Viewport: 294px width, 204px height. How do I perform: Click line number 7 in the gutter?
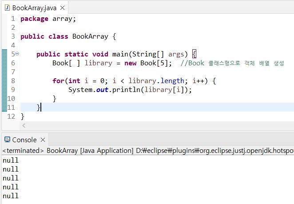[x=13, y=72]
